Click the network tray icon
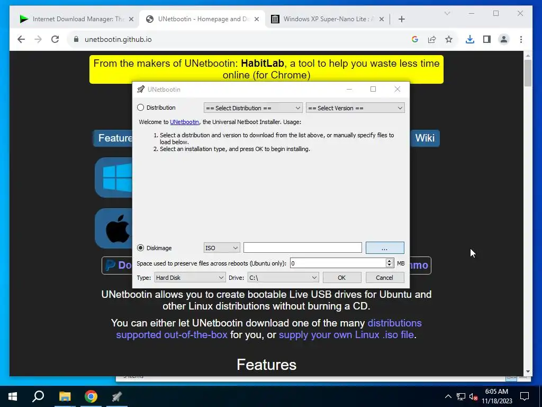Screen dimensions: 542x407 (461, 396)
